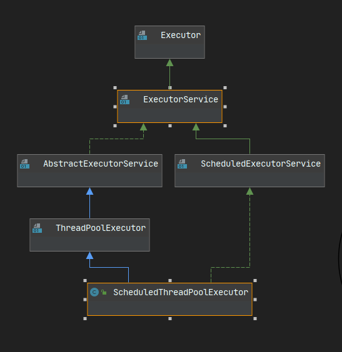Viewport: 342px width, 352px height.
Task: Click the AbstractExecutorService class icon
Action: [x=24, y=164]
